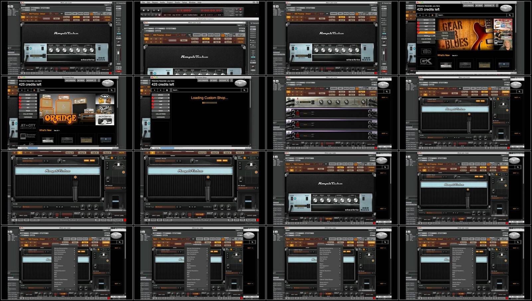The image size is (532, 301).
Task: Click the magnifier search icon, Gear for Blues frame
Action: coord(510,15)
